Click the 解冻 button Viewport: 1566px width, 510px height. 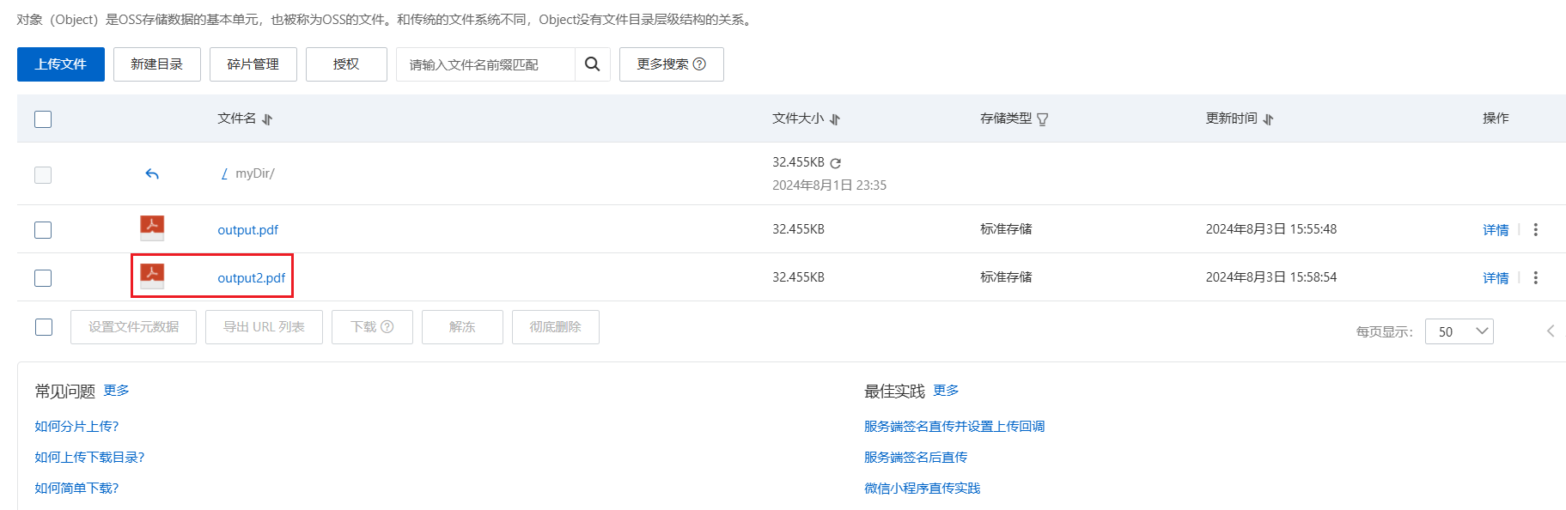(x=462, y=327)
